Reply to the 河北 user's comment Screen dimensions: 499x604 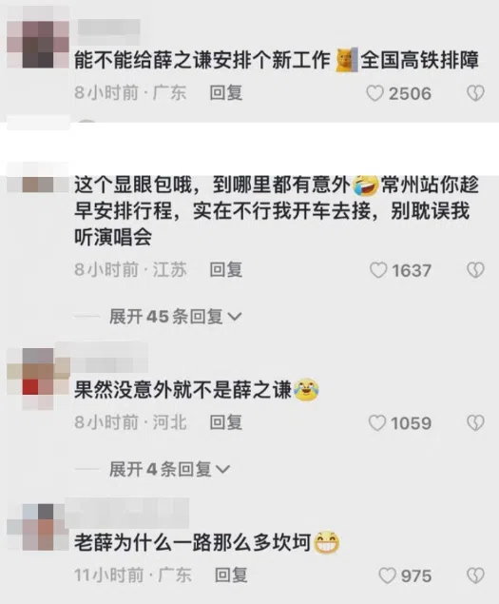(226, 422)
